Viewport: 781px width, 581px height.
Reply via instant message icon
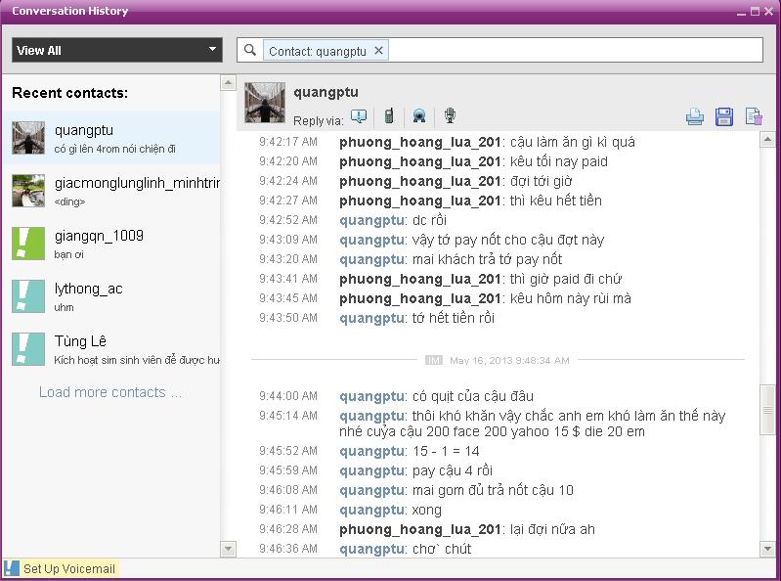359,116
